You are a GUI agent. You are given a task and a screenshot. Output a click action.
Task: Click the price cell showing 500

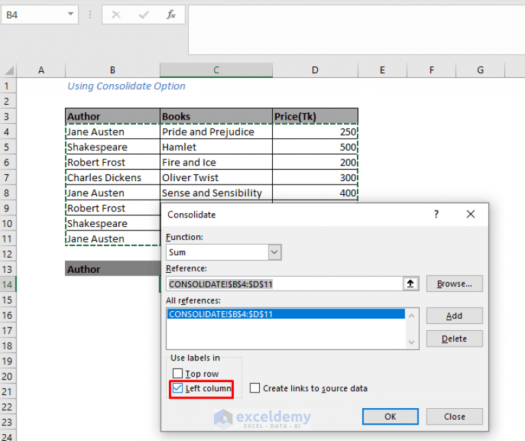click(x=315, y=147)
